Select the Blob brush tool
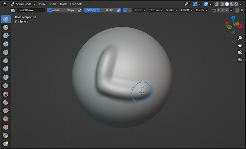This screenshot has width=246, height=149. pyautogui.click(x=6, y=77)
